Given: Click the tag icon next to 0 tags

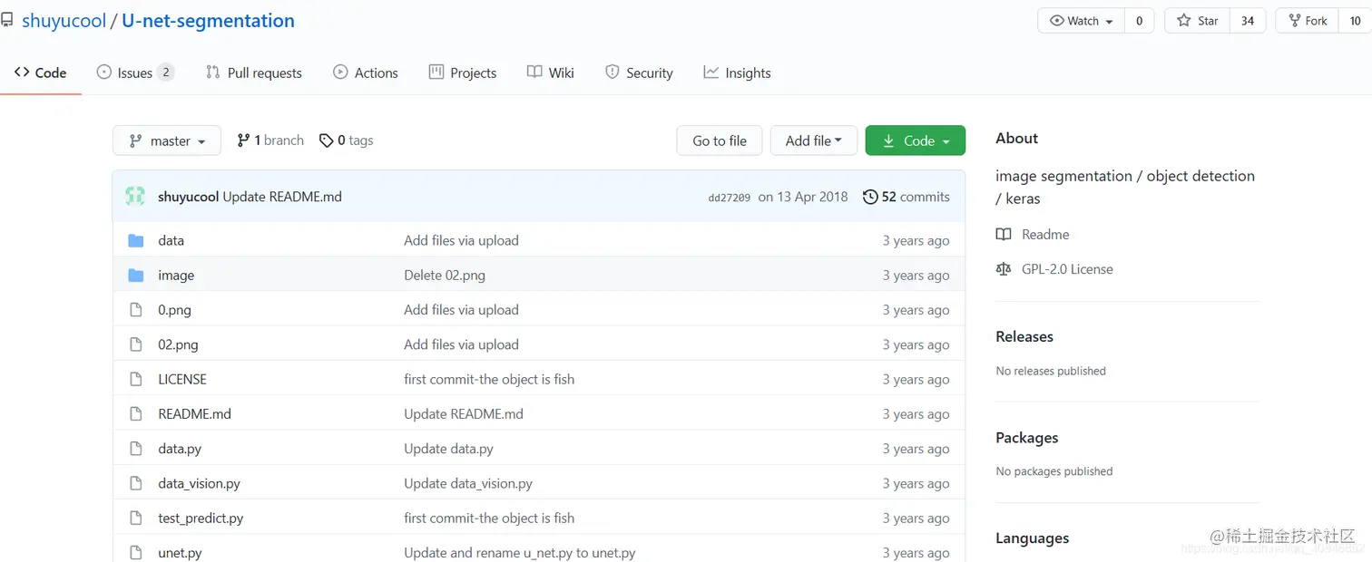Looking at the screenshot, I should point(326,140).
